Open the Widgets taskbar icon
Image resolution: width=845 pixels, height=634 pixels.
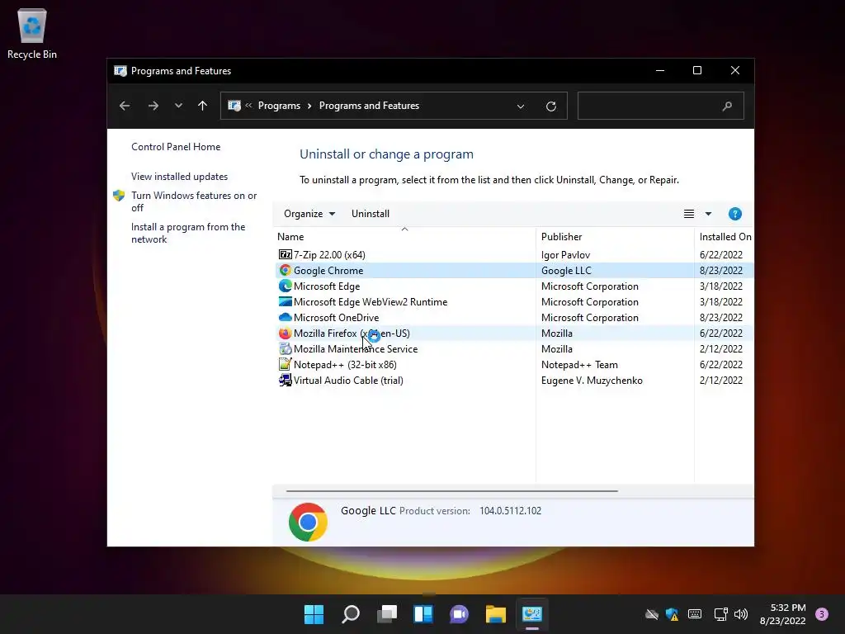423,614
